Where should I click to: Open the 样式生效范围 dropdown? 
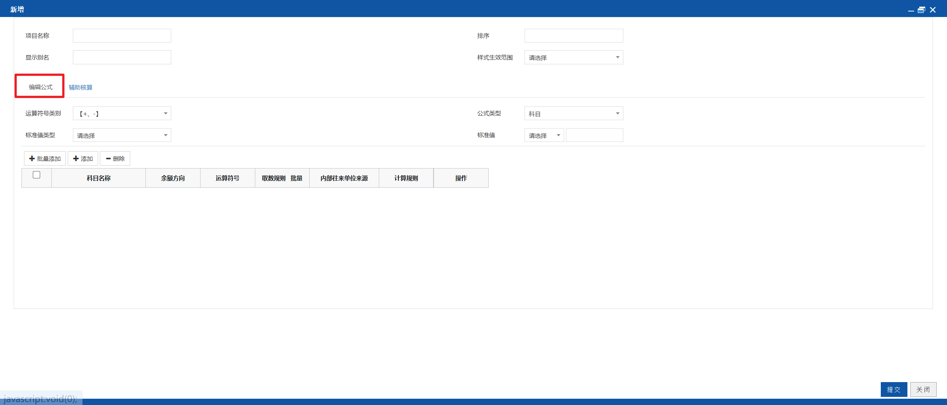click(574, 57)
